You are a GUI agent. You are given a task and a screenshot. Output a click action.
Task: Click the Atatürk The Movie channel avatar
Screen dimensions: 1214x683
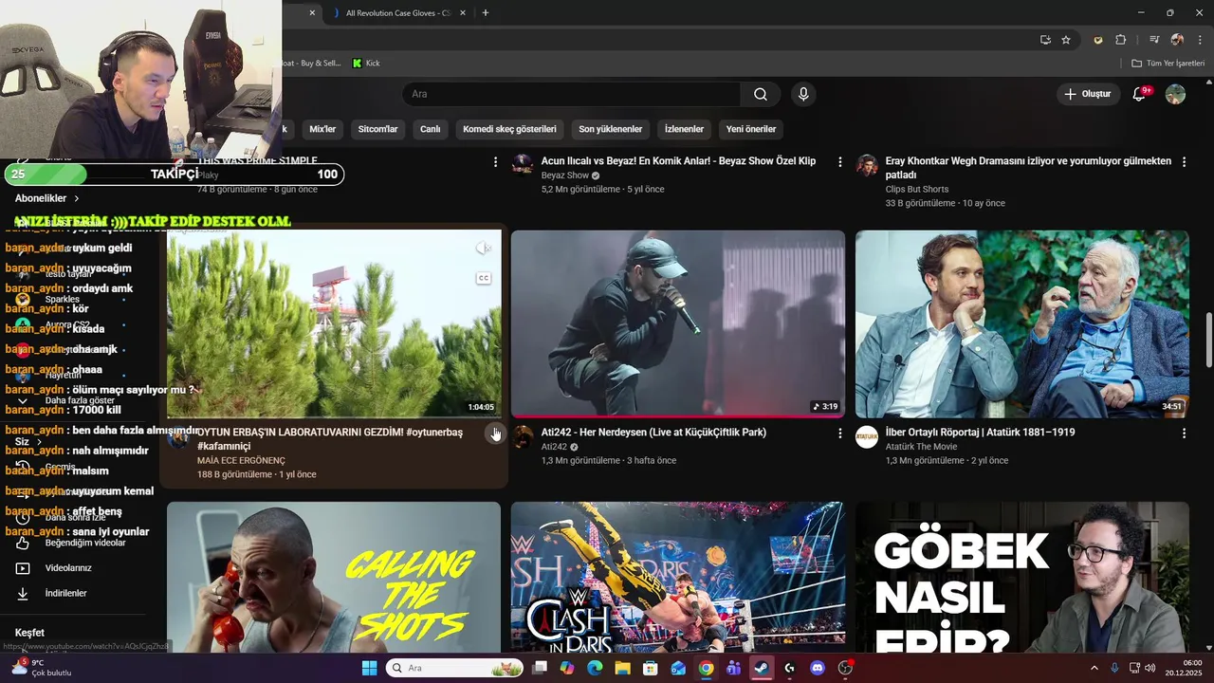pos(867,437)
